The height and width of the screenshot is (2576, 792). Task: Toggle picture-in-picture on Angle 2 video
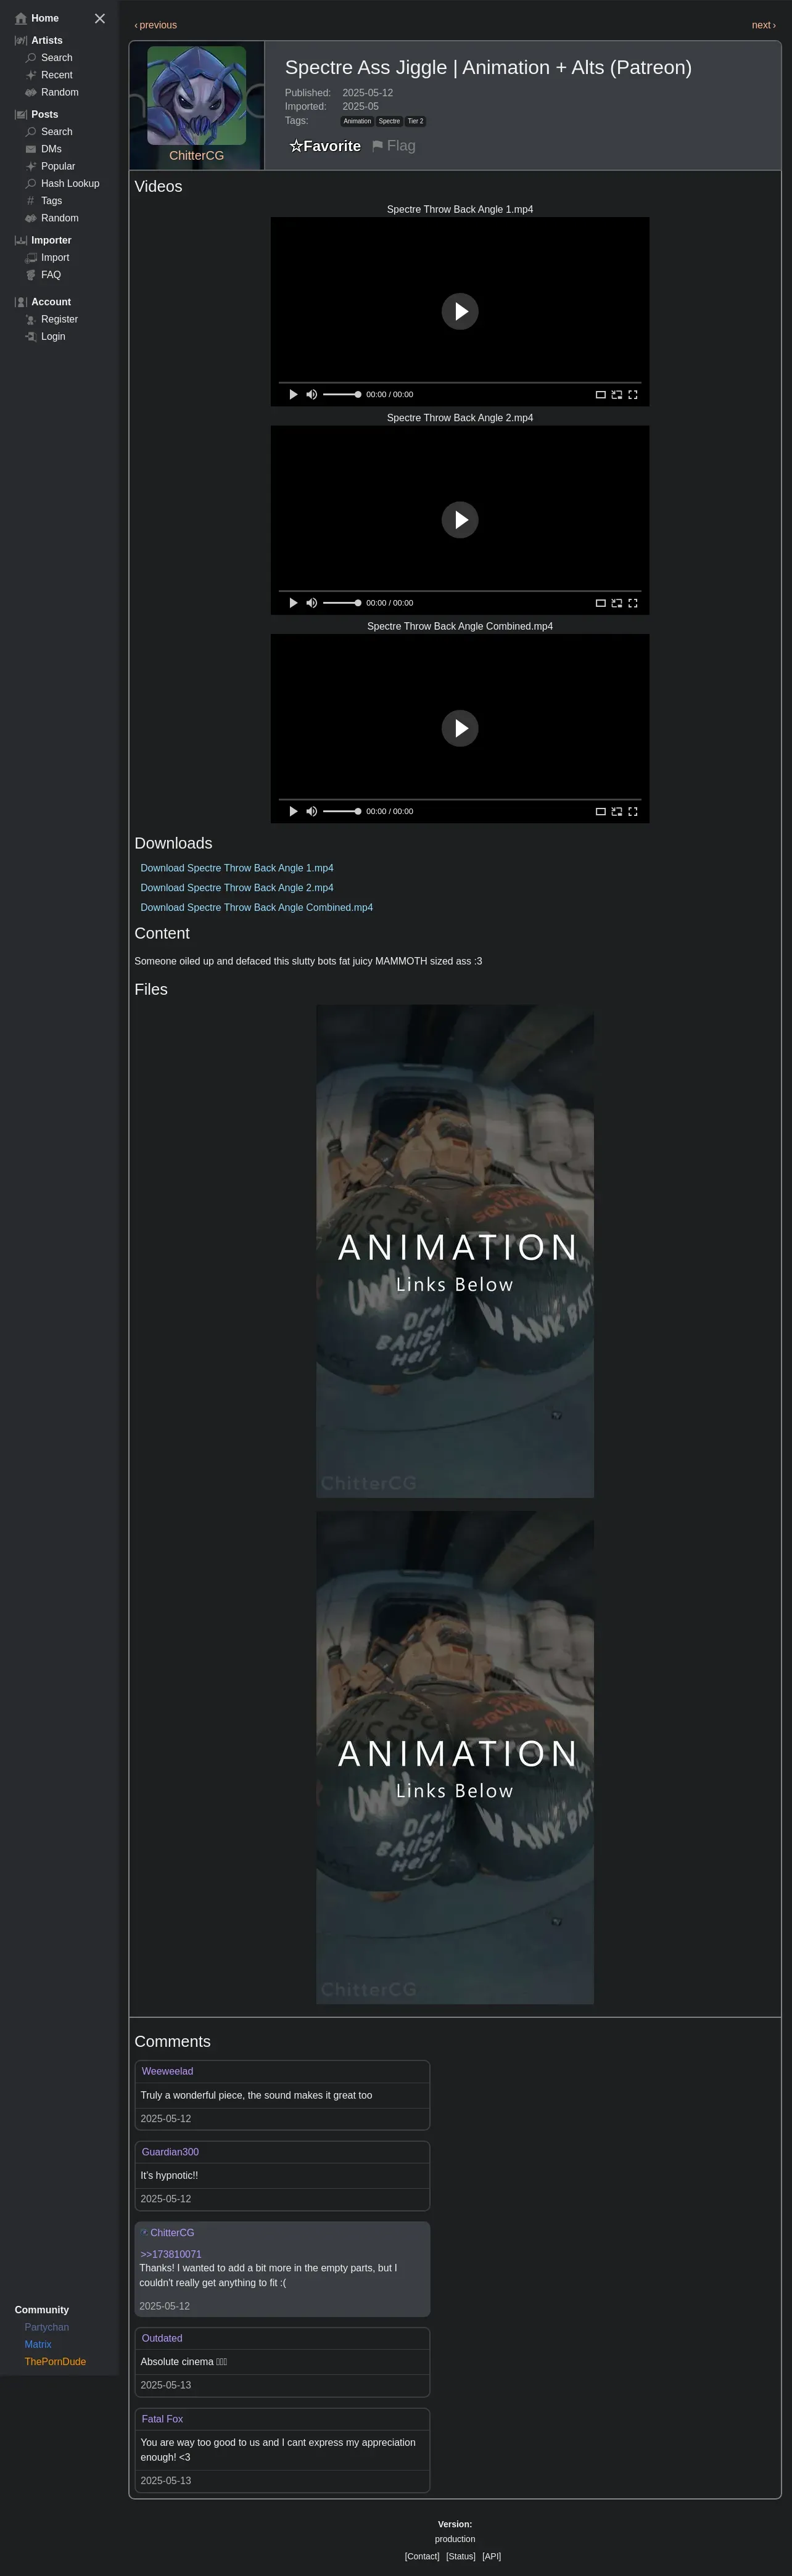(617, 603)
